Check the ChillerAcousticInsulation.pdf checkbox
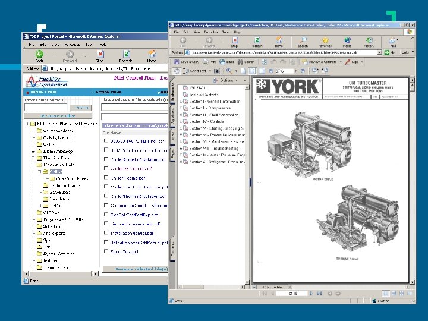Viewport: 428px width, 321px height. click(106, 159)
